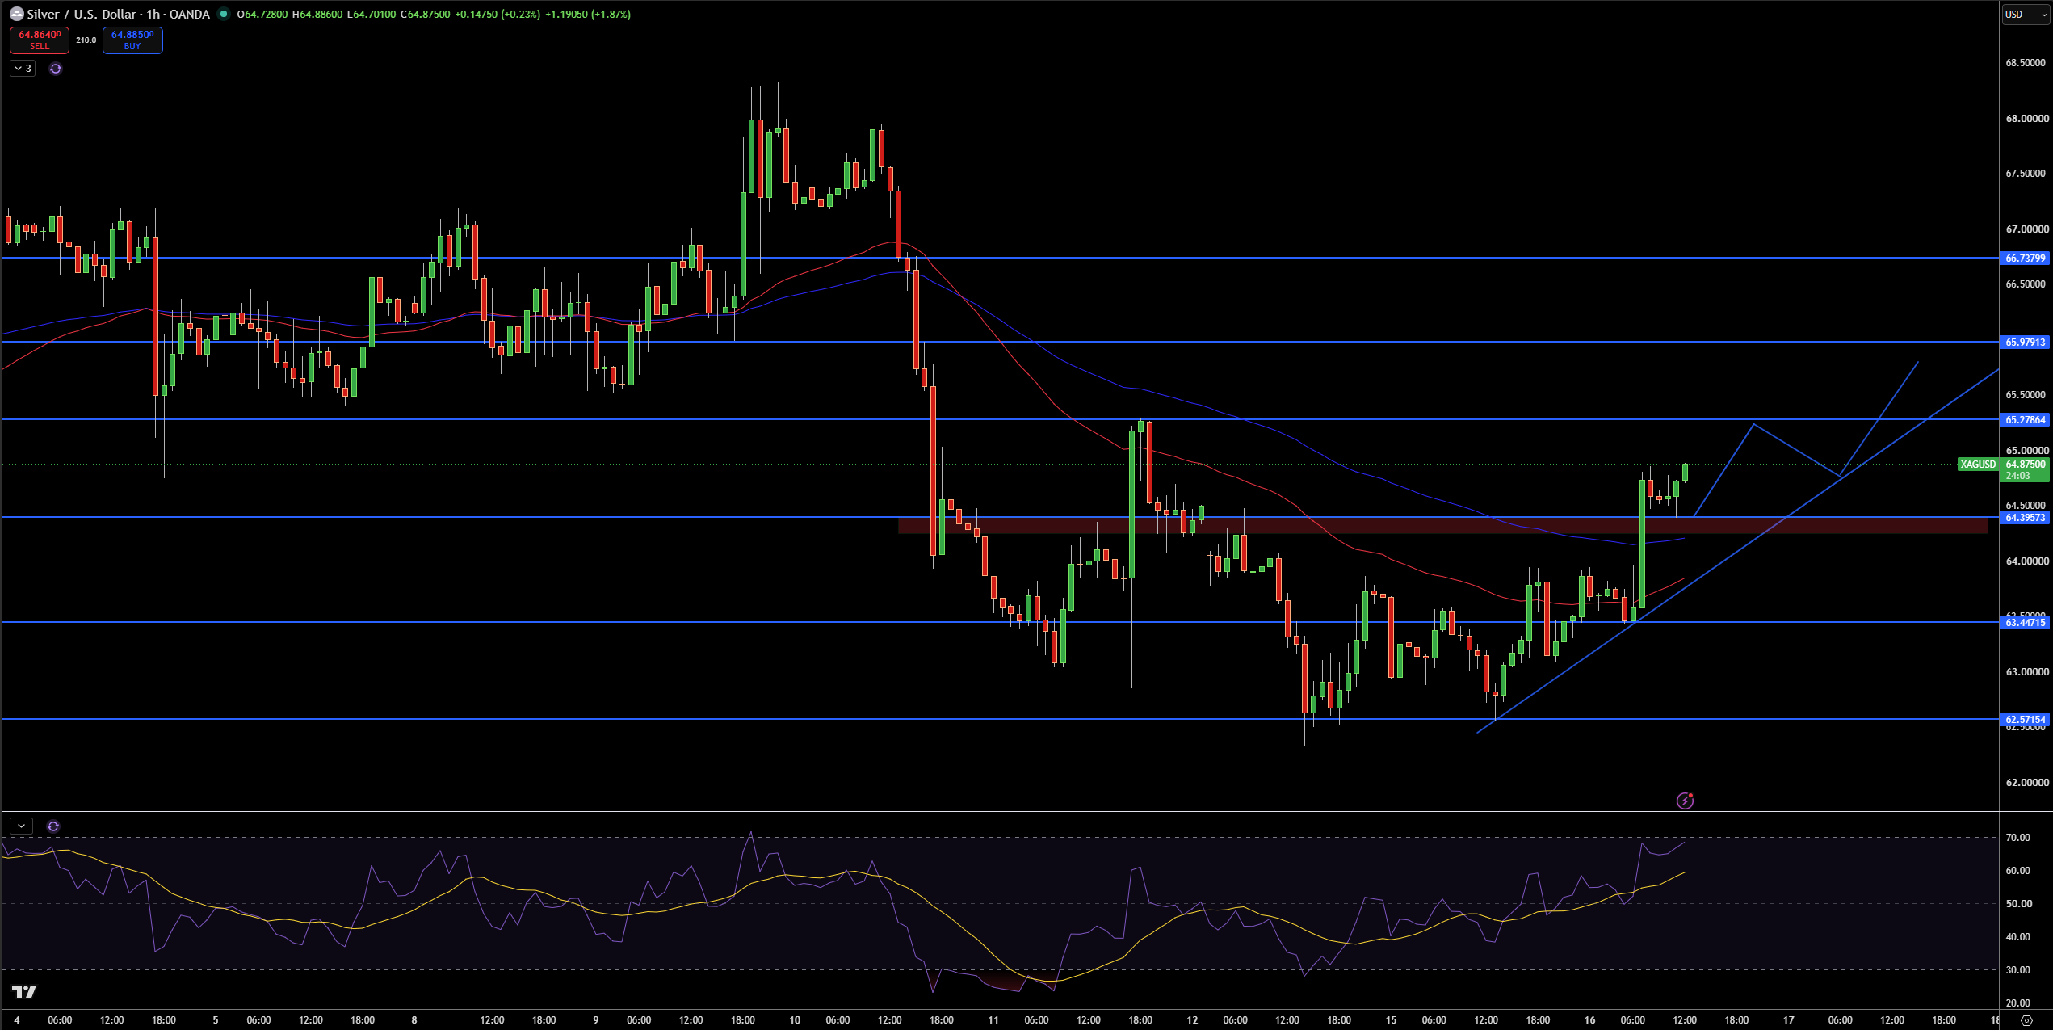Viewport: 2053px width, 1030px height.
Task: Select the 62.57154 horizontal line price label
Action: [2025, 720]
